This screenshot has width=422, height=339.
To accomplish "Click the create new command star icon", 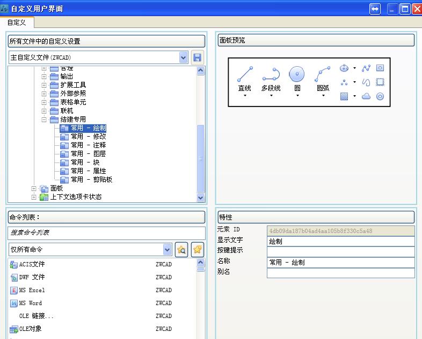I will (x=198, y=250).
